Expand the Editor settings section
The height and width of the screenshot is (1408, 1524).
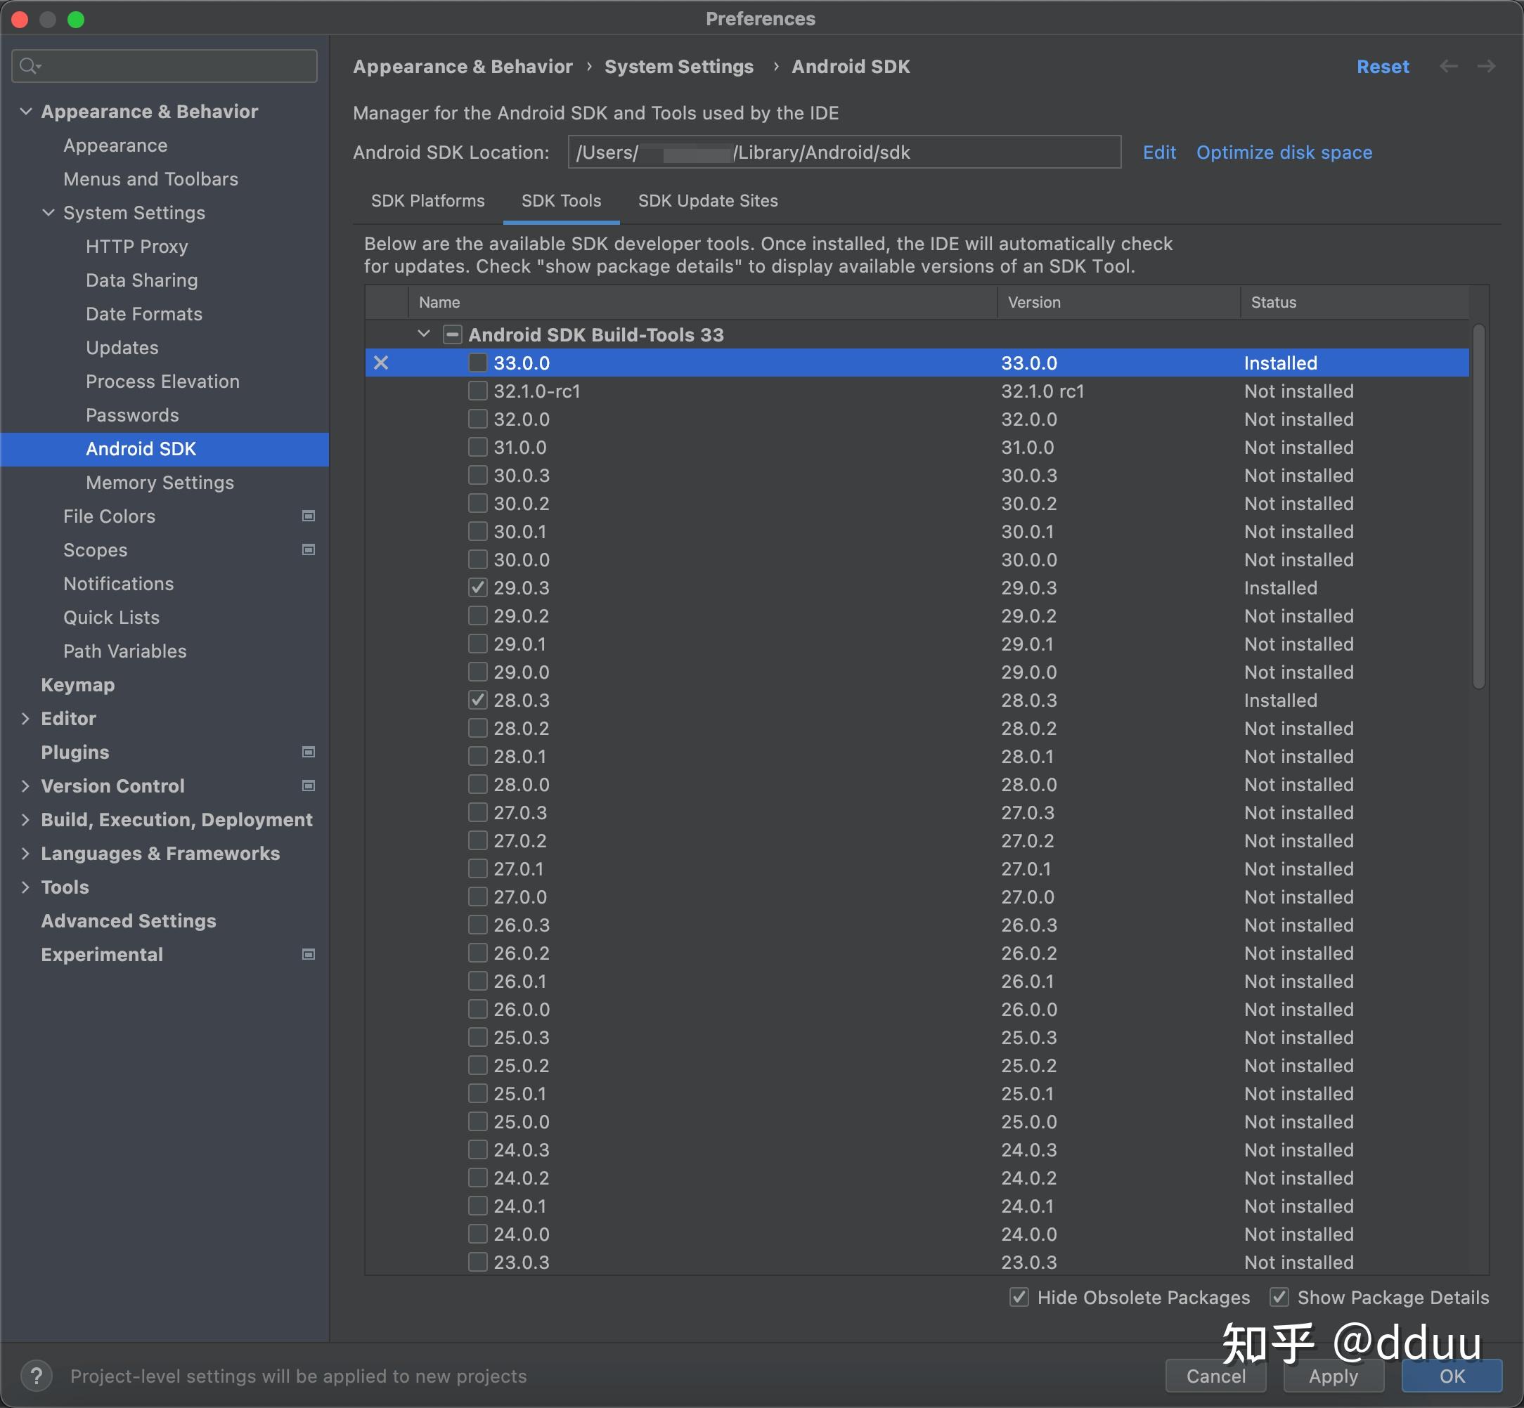[x=25, y=719]
